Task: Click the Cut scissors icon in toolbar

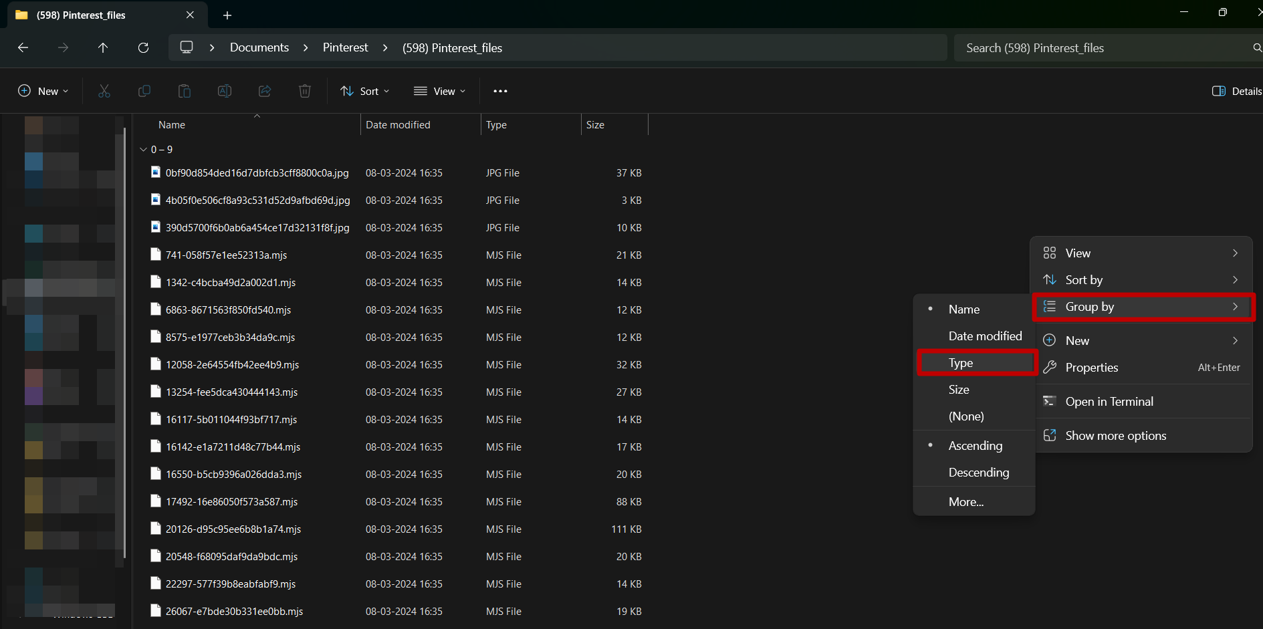Action: pyautogui.click(x=104, y=91)
